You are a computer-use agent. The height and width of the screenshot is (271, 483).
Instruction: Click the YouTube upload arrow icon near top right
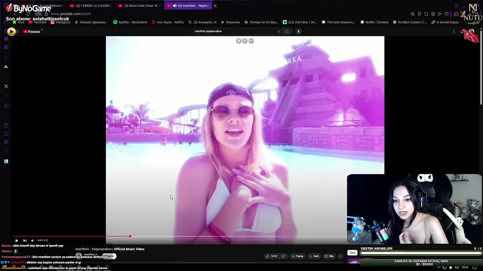coord(454,32)
